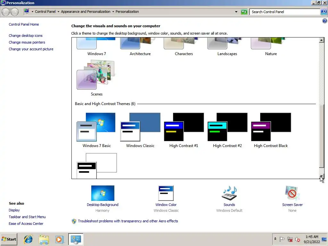
Task: Click the search magnifier button
Action: point(324,12)
